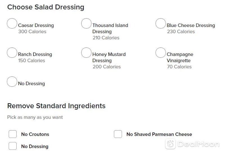Choose Thousand Island Dressing option
Screen dimensions: 225x153
86,23
